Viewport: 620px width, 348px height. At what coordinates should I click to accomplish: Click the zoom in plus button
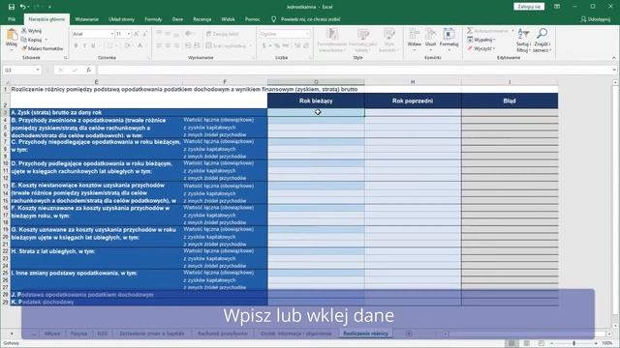[x=597, y=343]
